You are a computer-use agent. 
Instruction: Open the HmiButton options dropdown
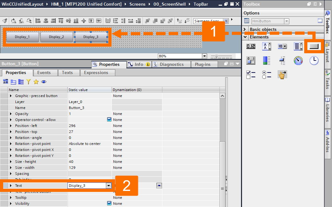tap(287, 21)
